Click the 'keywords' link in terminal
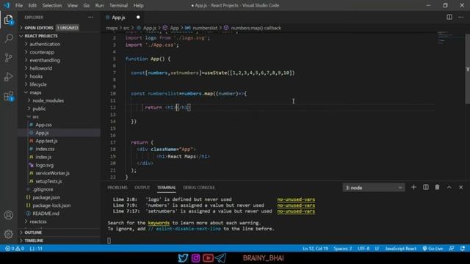This screenshot has height=264, width=470. click(x=159, y=223)
